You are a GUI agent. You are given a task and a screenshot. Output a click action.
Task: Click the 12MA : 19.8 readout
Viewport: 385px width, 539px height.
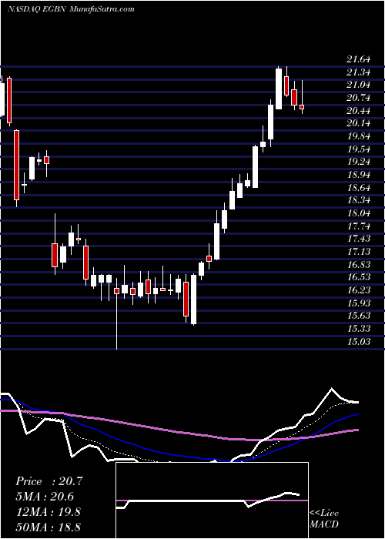click(x=48, y=512)
